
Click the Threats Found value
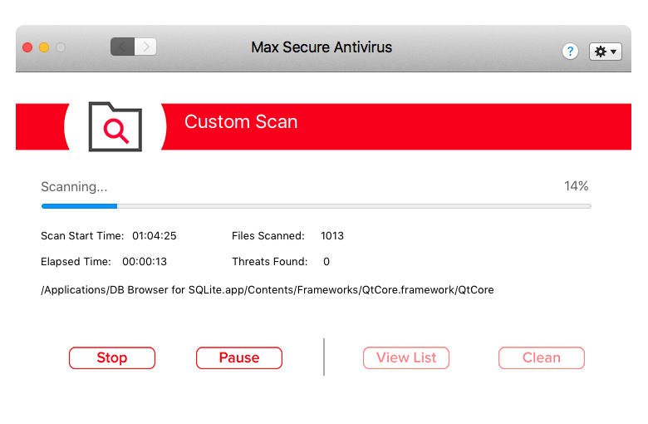[326, 261]
